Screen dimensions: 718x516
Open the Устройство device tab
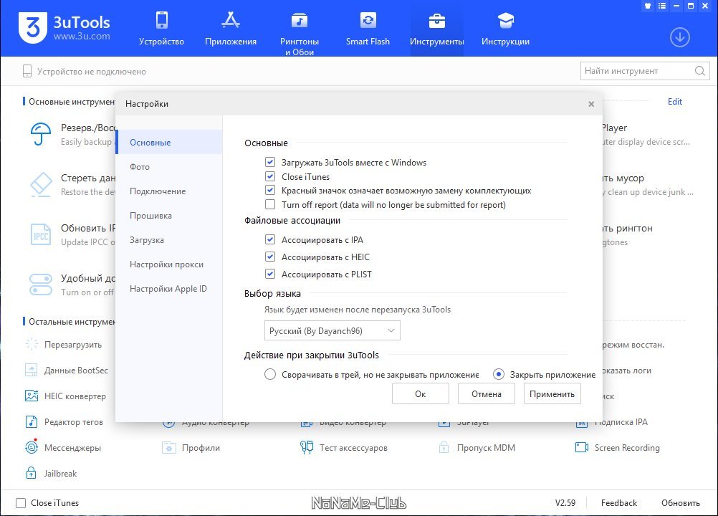[161, 29]
